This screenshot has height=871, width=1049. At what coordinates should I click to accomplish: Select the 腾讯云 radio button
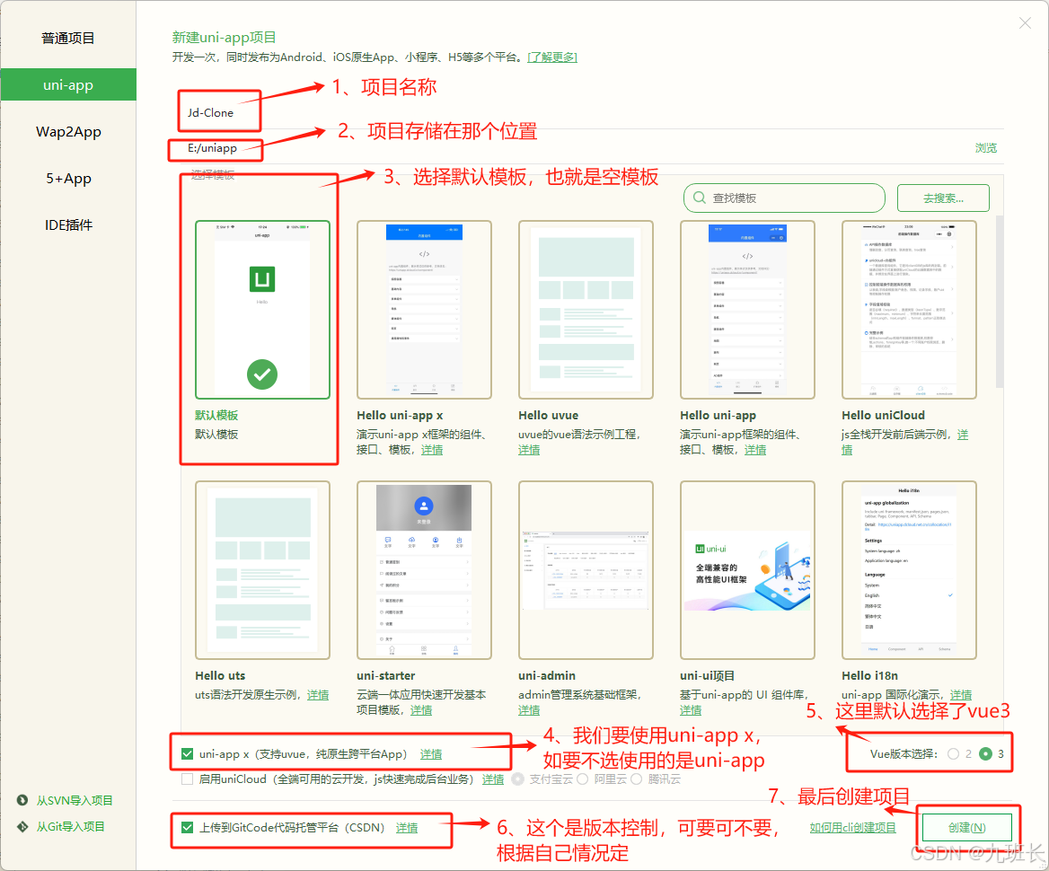point(636,779)
